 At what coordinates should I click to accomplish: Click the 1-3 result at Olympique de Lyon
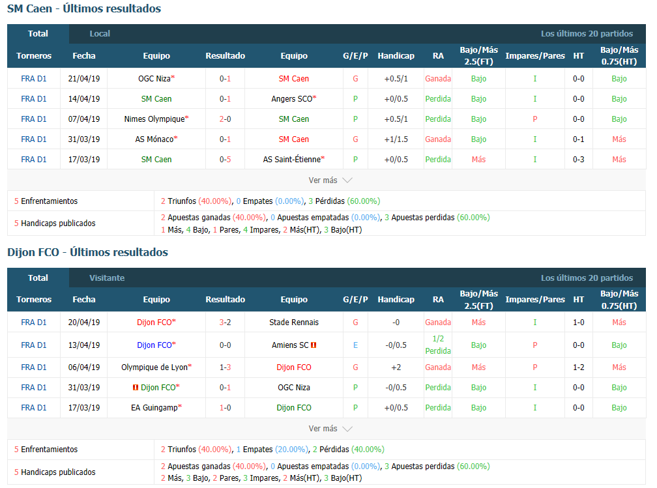pos(225,367)
